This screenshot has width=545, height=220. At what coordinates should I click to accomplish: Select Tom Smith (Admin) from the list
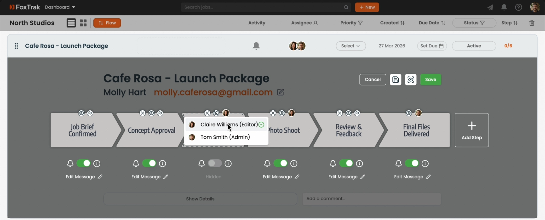226,137
